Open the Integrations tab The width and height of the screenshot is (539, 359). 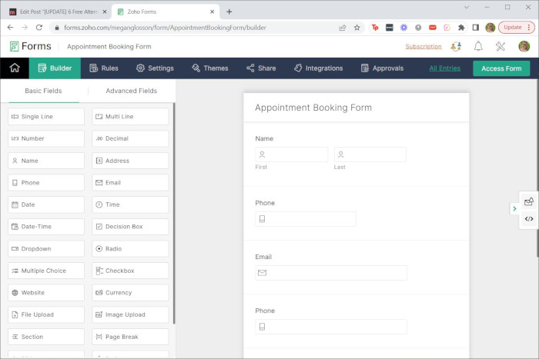318,68
